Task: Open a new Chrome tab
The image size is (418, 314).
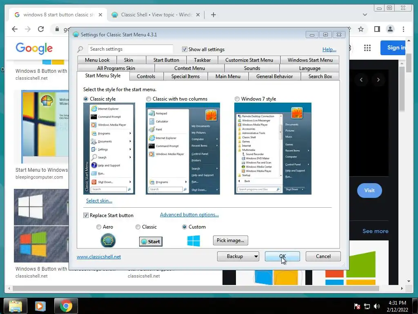Action: click(x=213, y=15)
